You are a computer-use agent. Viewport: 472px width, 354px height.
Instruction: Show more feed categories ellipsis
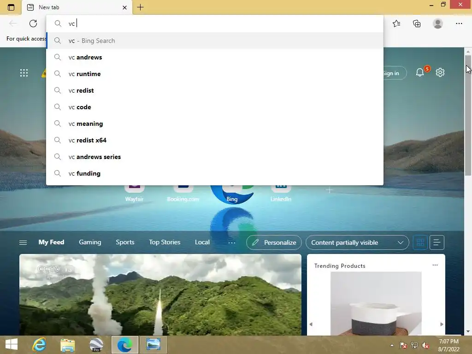tap(232, 242)
